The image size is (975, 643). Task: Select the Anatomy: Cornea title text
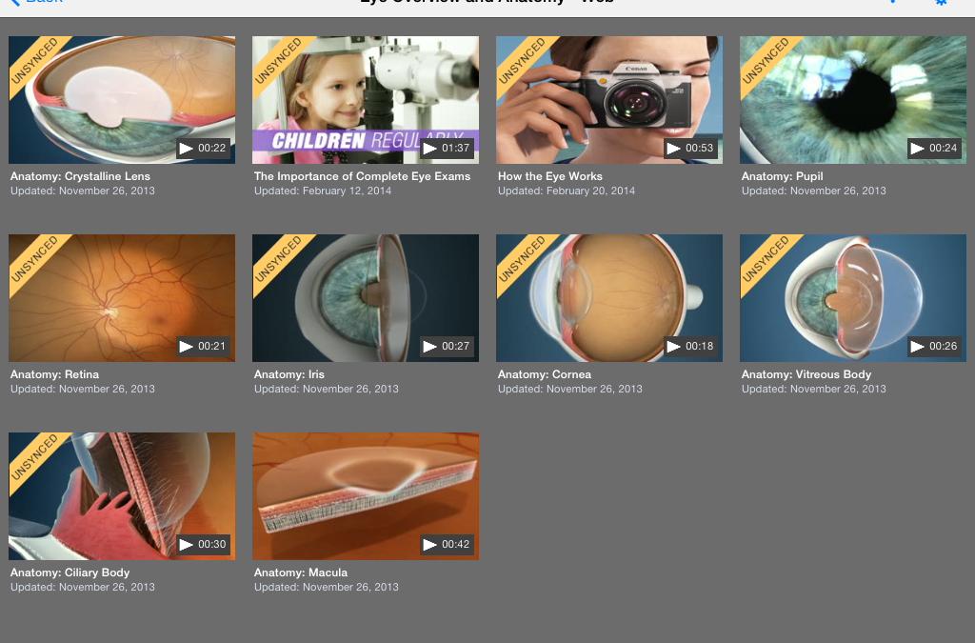[x=544, y=374]
